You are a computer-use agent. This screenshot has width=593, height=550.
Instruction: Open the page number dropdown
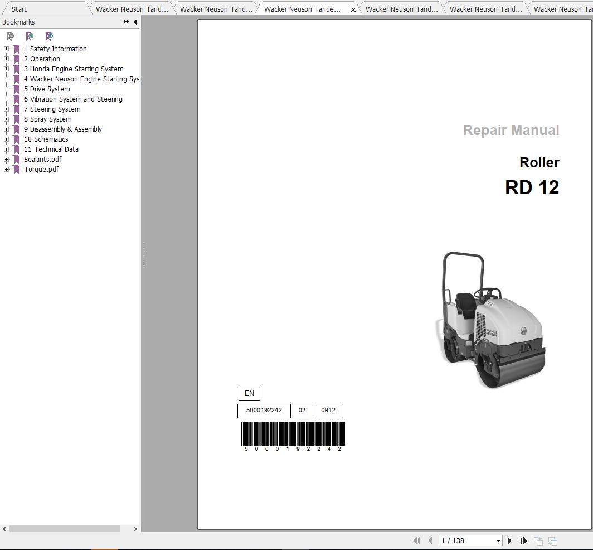click(x=499, y=541)
